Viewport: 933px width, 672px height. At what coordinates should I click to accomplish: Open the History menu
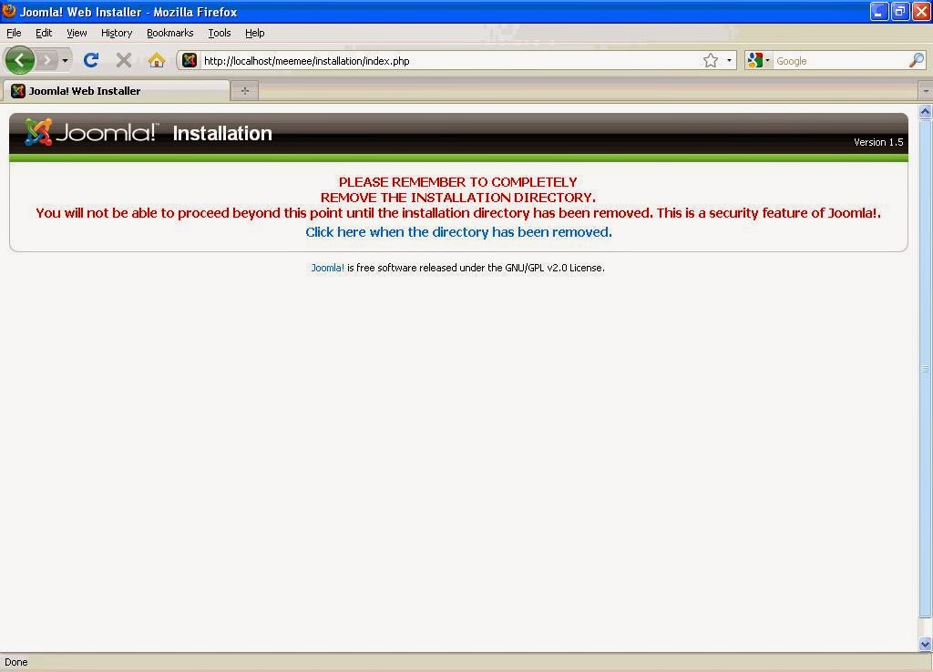click(117, 33)
